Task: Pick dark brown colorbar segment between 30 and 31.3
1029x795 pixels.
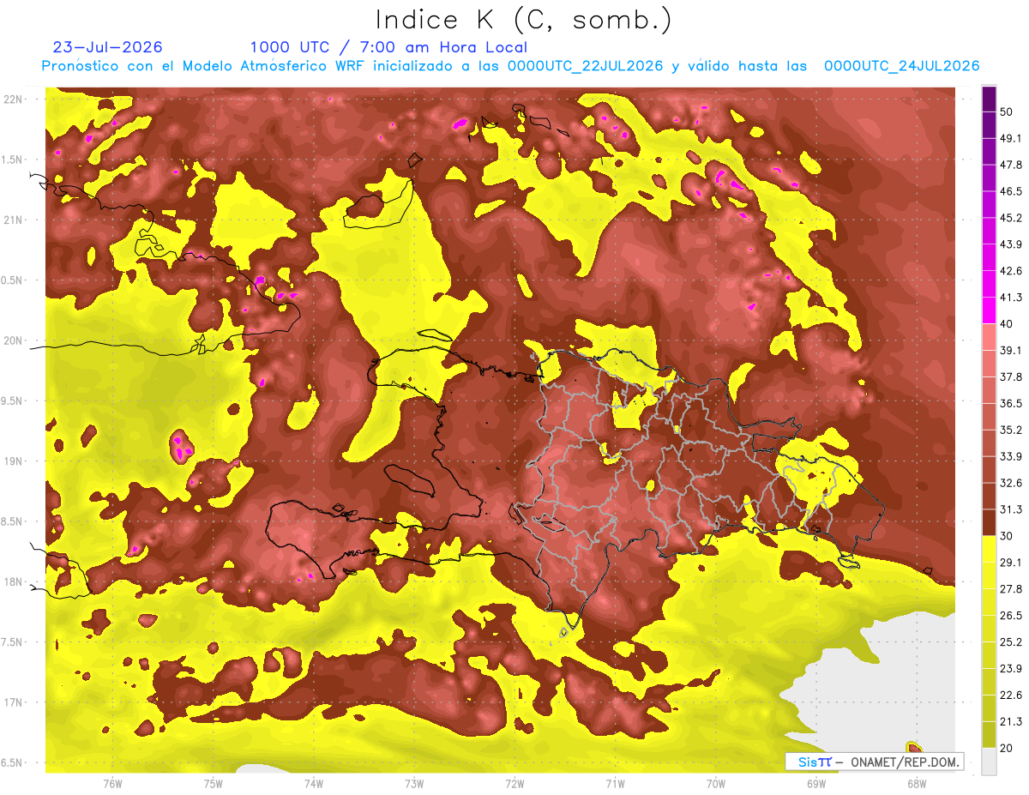Action: tap(989, 523)
